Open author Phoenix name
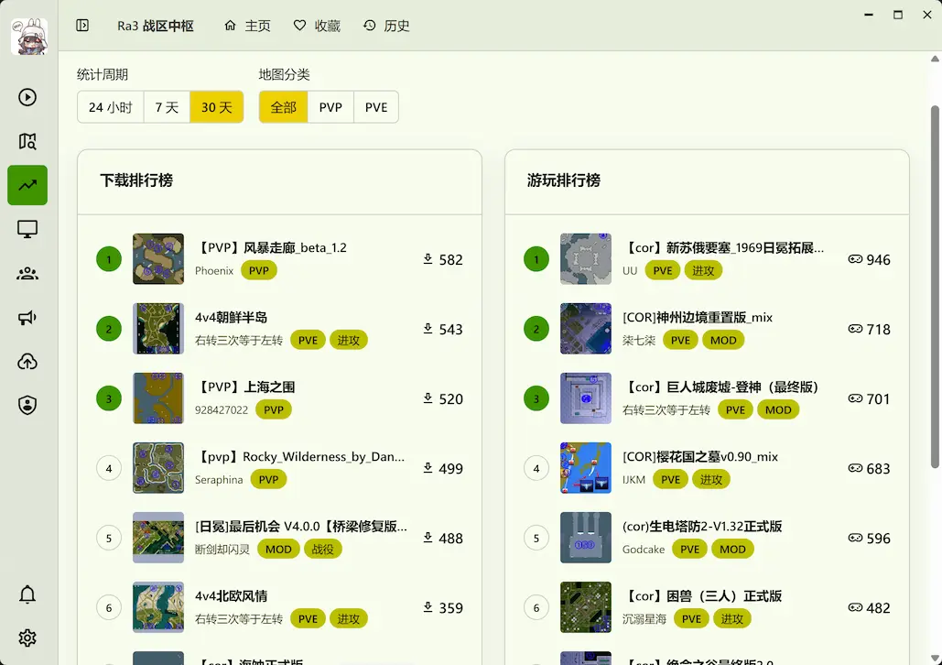942x665 pixels. point(214,270)
